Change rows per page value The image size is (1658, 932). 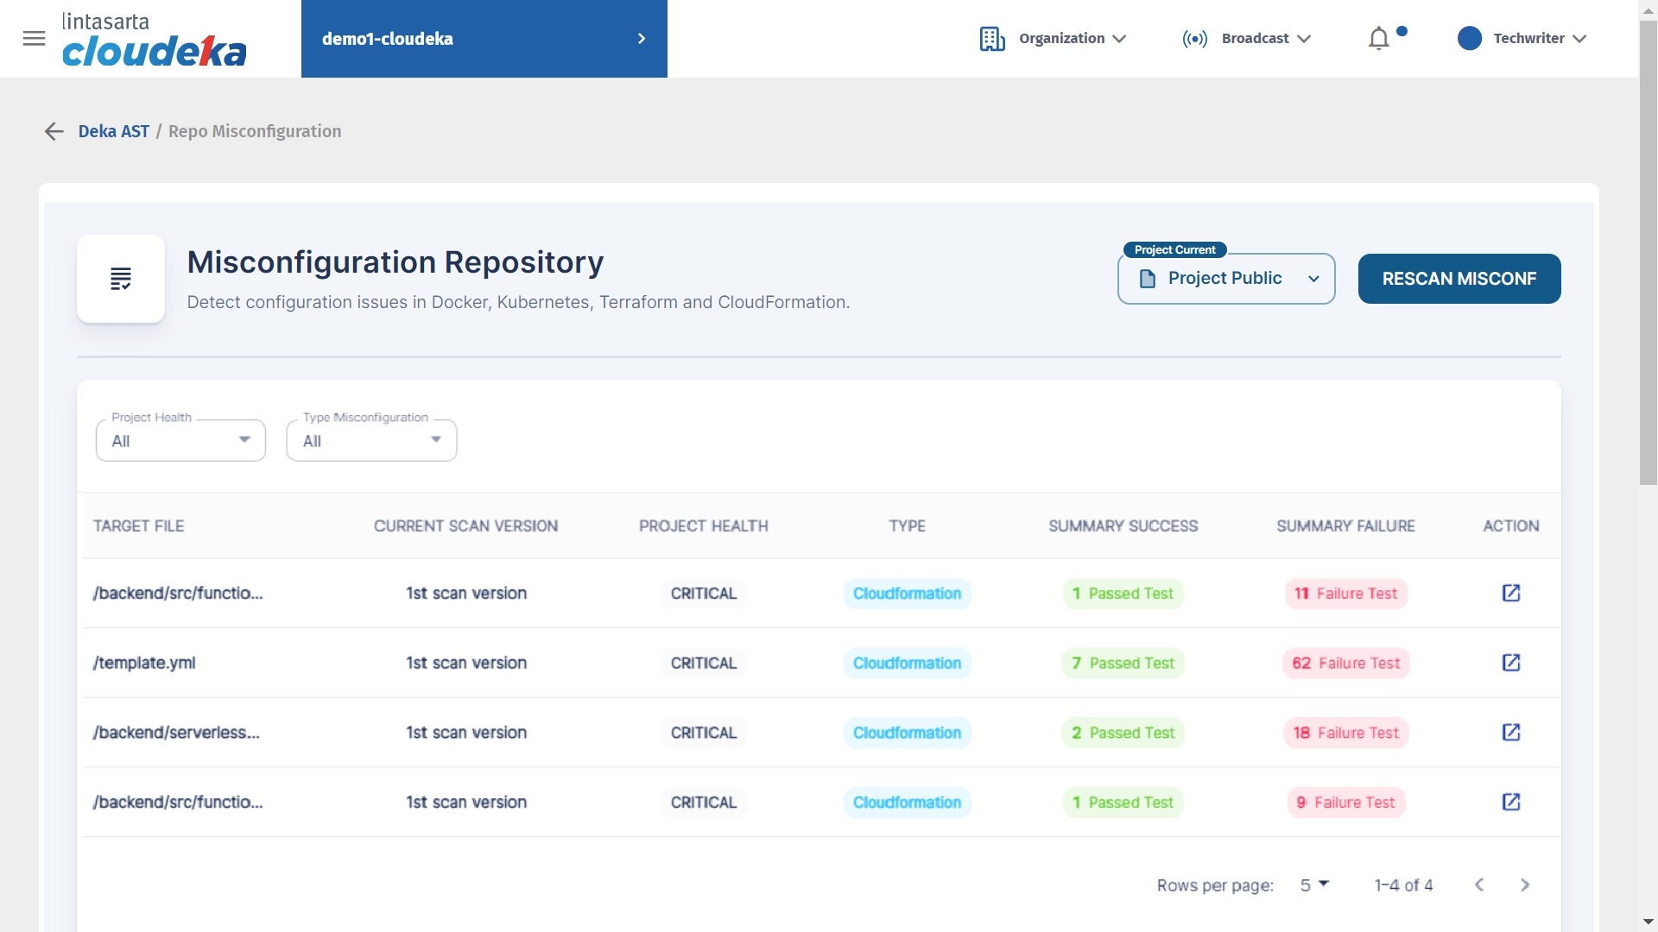pyautogui.click(x=1313, y=885)
